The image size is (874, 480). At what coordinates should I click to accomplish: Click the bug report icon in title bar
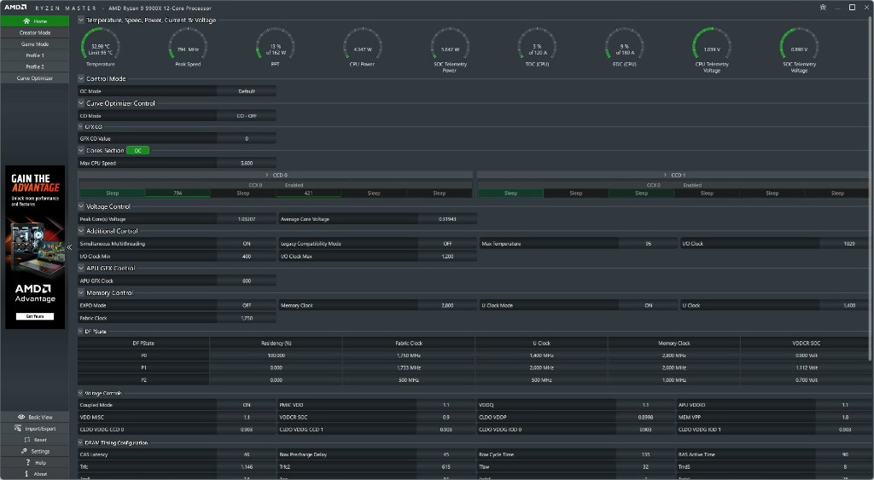(822, 8)
